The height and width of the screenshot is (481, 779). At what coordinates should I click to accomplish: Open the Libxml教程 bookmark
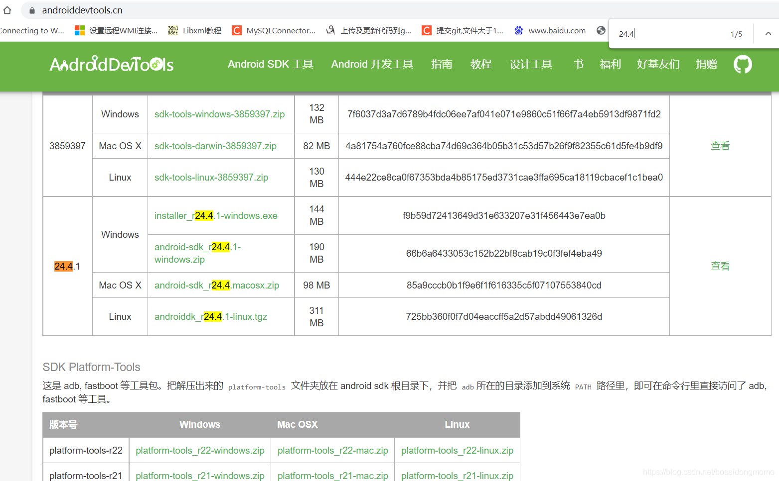195,31
